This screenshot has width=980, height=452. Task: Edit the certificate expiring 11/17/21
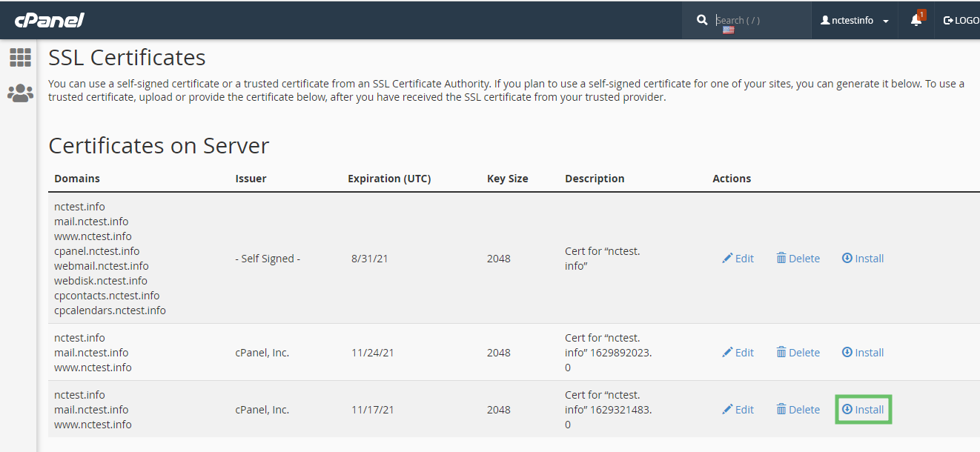[738, 409]
